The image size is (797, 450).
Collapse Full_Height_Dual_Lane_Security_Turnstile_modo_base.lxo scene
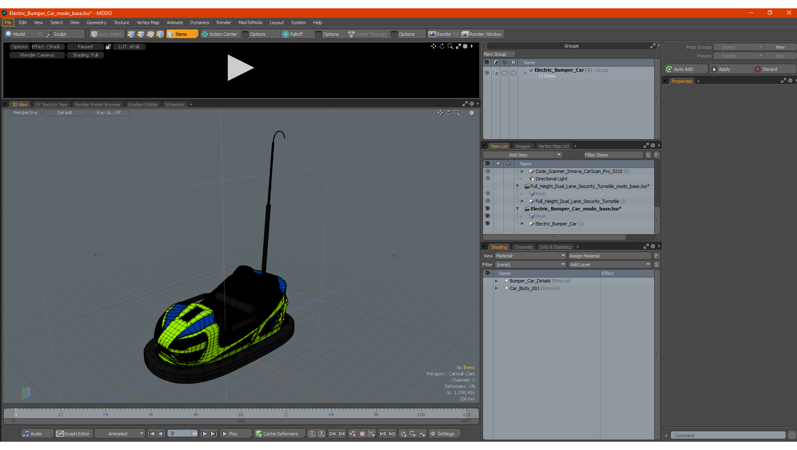(x=518, y=186)
